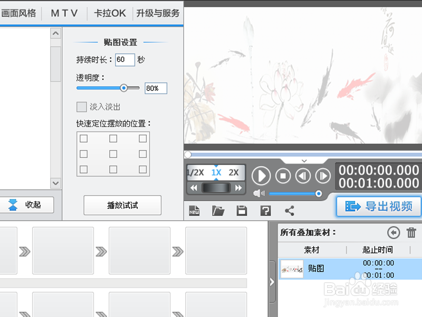Click the share icon
Screen dimensions: 422x317
pos(290,210)
